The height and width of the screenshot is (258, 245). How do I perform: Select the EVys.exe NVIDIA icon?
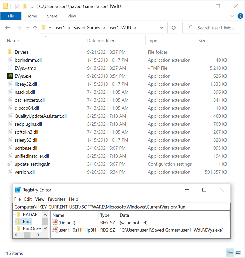[x=10, y=76]
